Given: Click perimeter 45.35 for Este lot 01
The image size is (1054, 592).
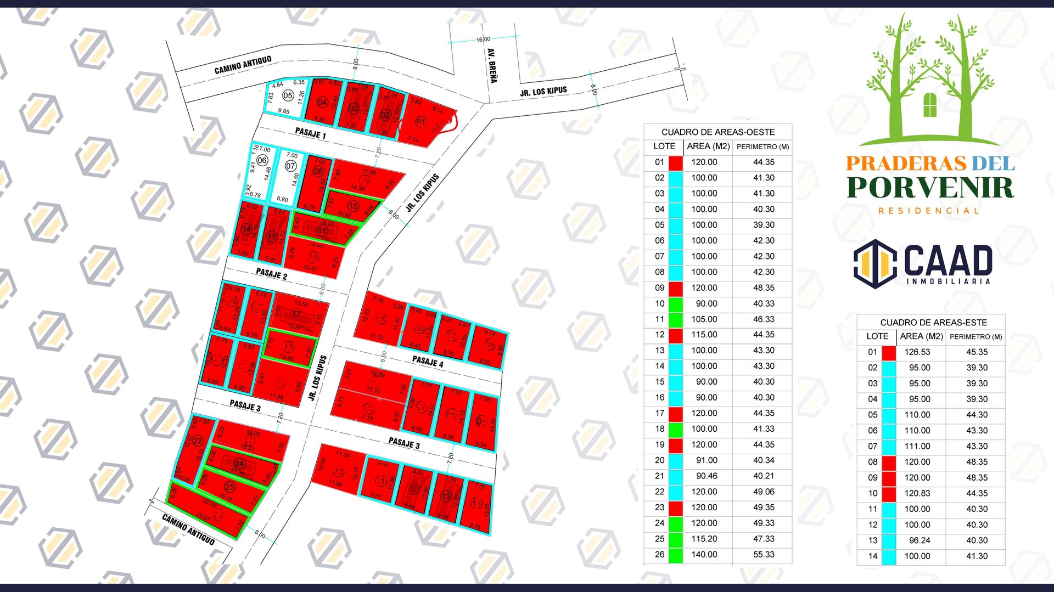Looking at the screenshot, I should tap(977, 352).
